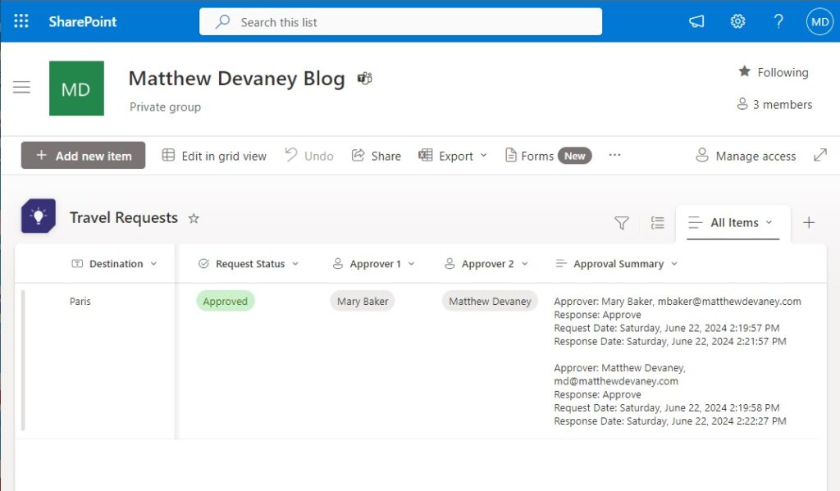This screenshot has height=491, width=840.
Task: View the 3 members list
Action: 774,104
